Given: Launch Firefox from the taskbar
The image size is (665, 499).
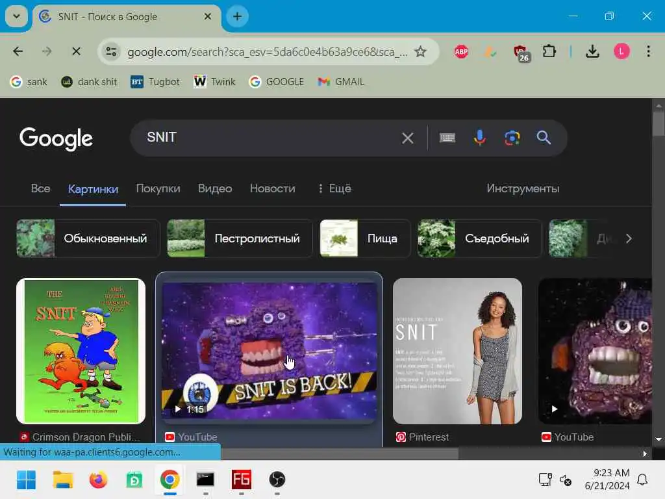Looking at the screenshot, I should 99,480.
